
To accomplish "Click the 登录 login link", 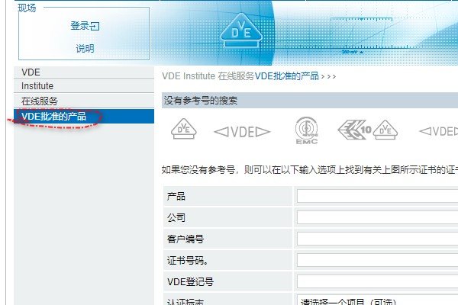I will click(85, 26).
